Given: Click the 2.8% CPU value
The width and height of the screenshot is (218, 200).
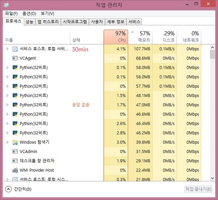Looking at the screenshot, I should click(121, 133).
